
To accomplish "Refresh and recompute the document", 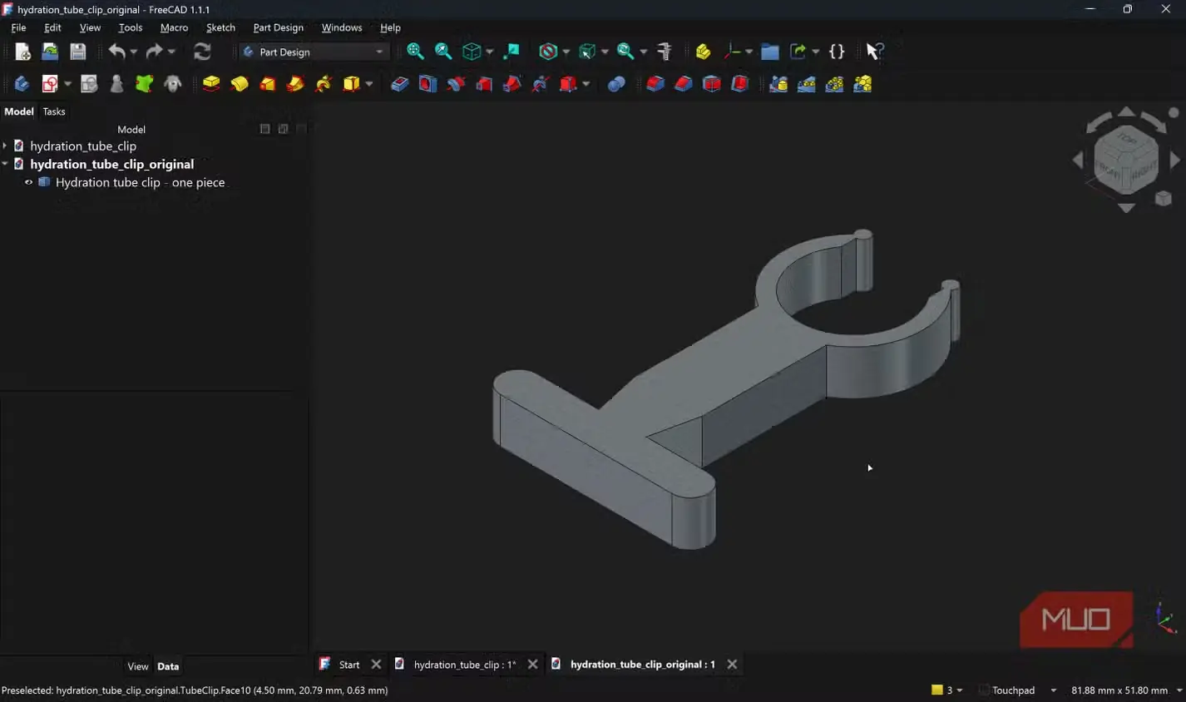I will click(202, 52).
